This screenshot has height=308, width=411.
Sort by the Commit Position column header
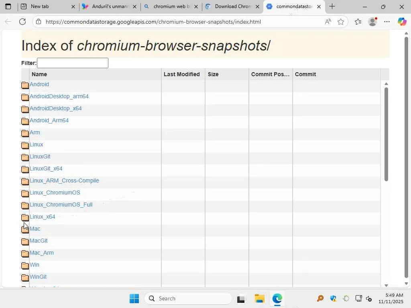[271, 74]
